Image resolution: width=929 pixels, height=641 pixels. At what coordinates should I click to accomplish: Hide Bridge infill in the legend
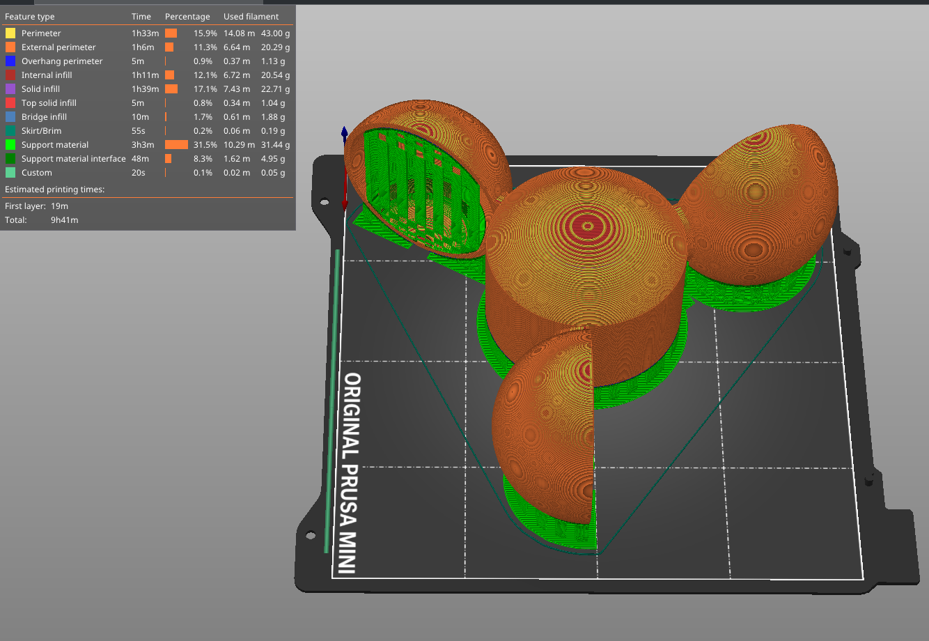tap(44, 117)
